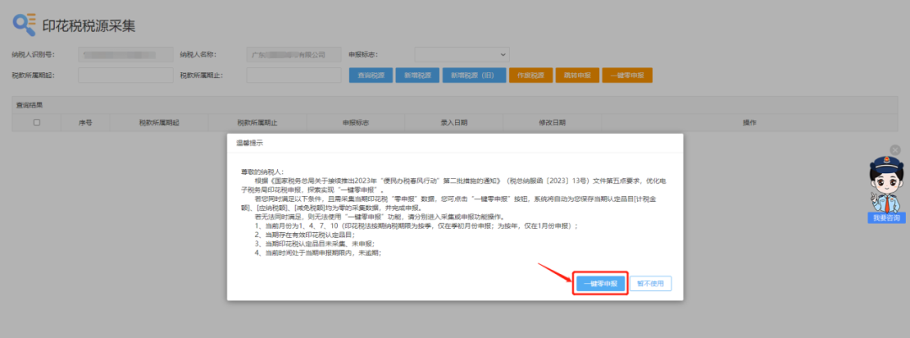Click the 纳税人识别号 field

[126, 55]
